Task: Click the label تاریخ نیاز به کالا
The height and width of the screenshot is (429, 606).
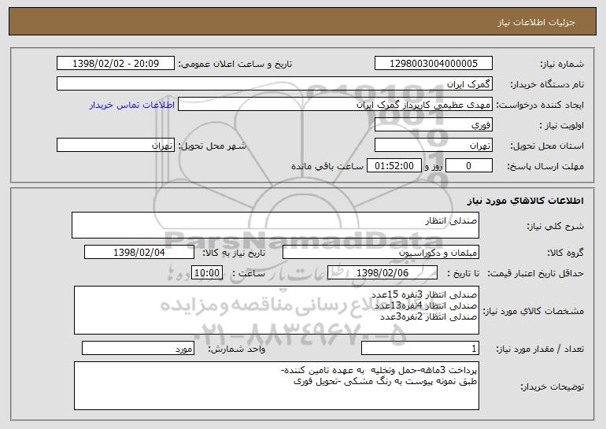Action: click(234, 253)
